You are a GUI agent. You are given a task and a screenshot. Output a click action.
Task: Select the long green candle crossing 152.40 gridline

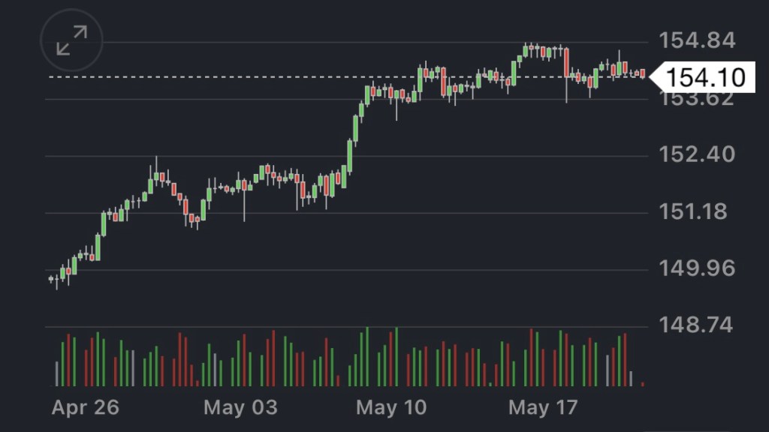click(x=350, y=156)
